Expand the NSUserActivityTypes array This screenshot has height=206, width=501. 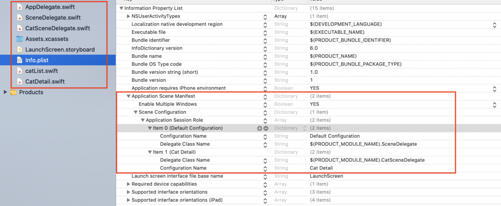(128, 16)
